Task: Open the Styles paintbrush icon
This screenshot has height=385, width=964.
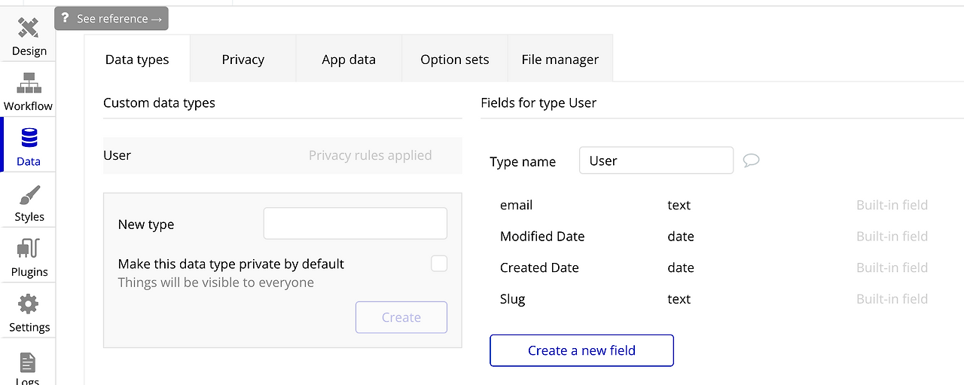Action: 29,196
